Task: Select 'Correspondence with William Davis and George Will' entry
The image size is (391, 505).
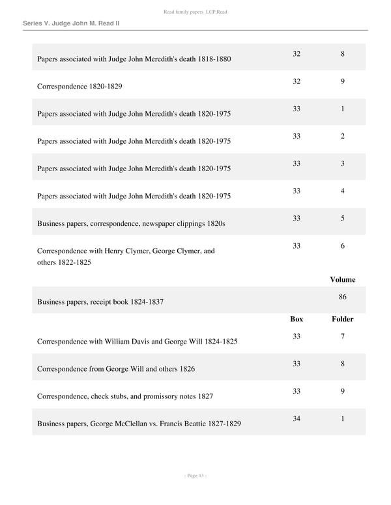Action: click(138, 341)
